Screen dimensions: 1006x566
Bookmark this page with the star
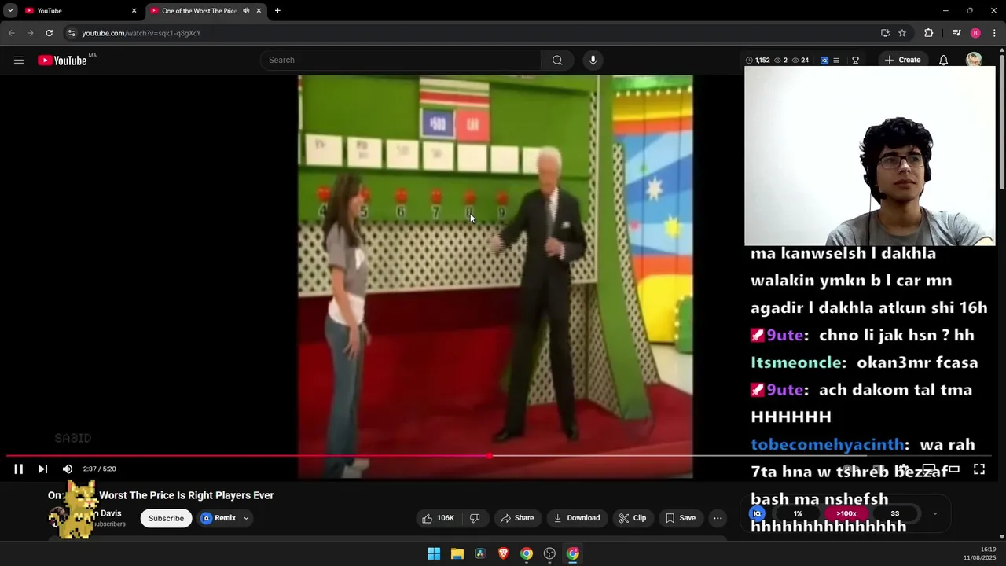point(902,33)
